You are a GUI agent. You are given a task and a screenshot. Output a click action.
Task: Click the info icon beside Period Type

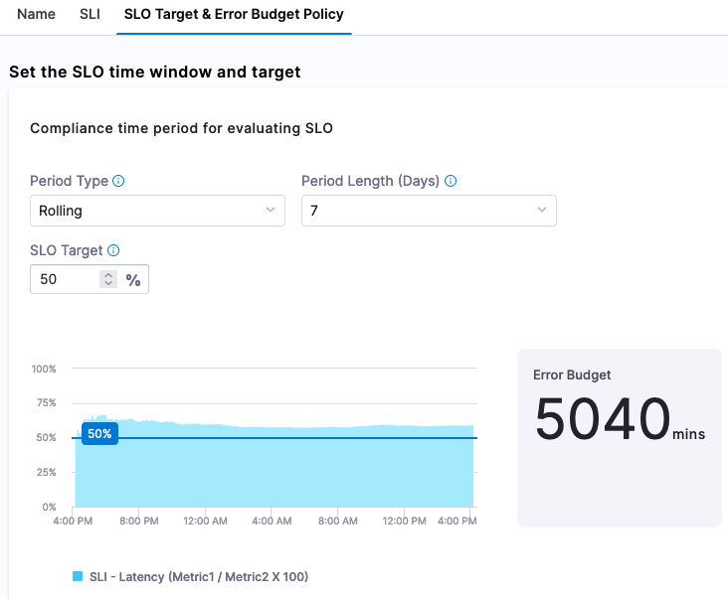click(x=119, y=182)
